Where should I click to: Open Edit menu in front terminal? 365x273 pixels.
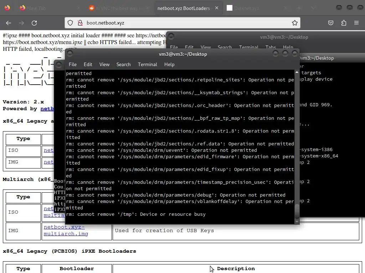point(88,65)
